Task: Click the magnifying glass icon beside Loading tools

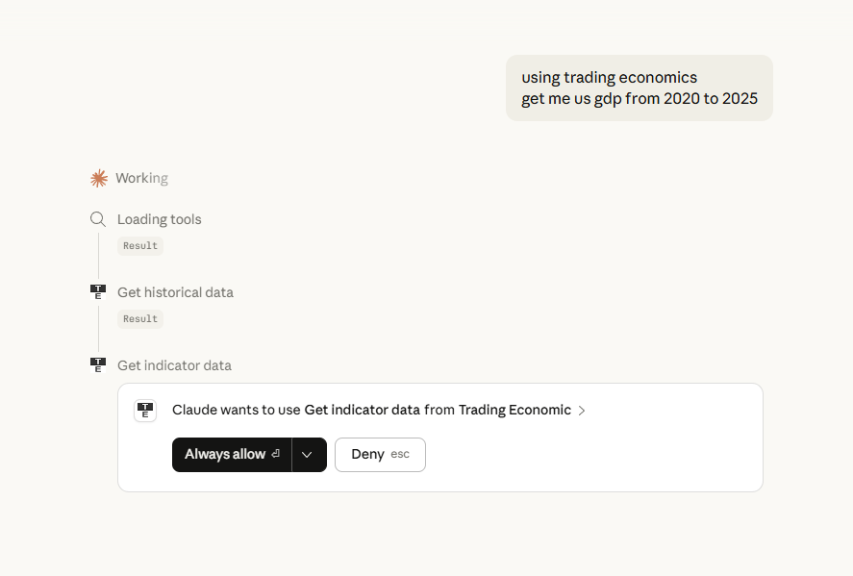Action: [97, 218]
